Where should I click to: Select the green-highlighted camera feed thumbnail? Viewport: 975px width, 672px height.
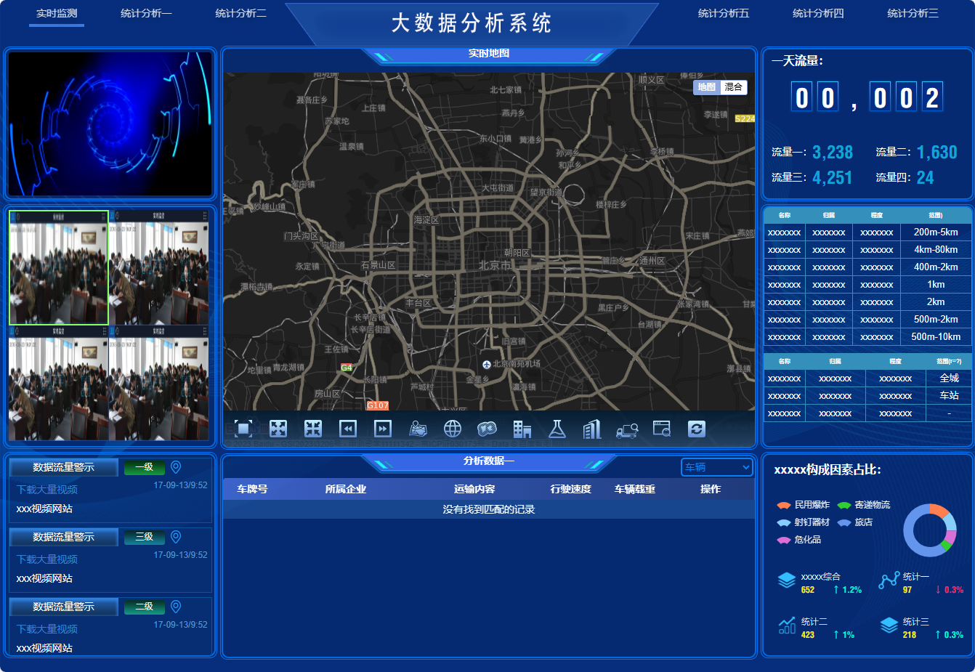[x=59, y=267]
